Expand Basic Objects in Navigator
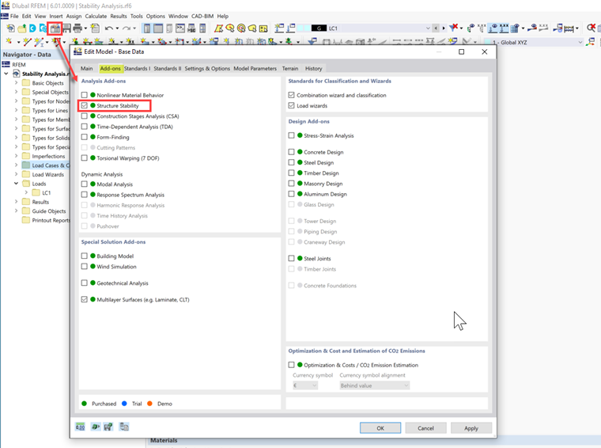The height and width of the screenshot is (448, 601). 16,82
